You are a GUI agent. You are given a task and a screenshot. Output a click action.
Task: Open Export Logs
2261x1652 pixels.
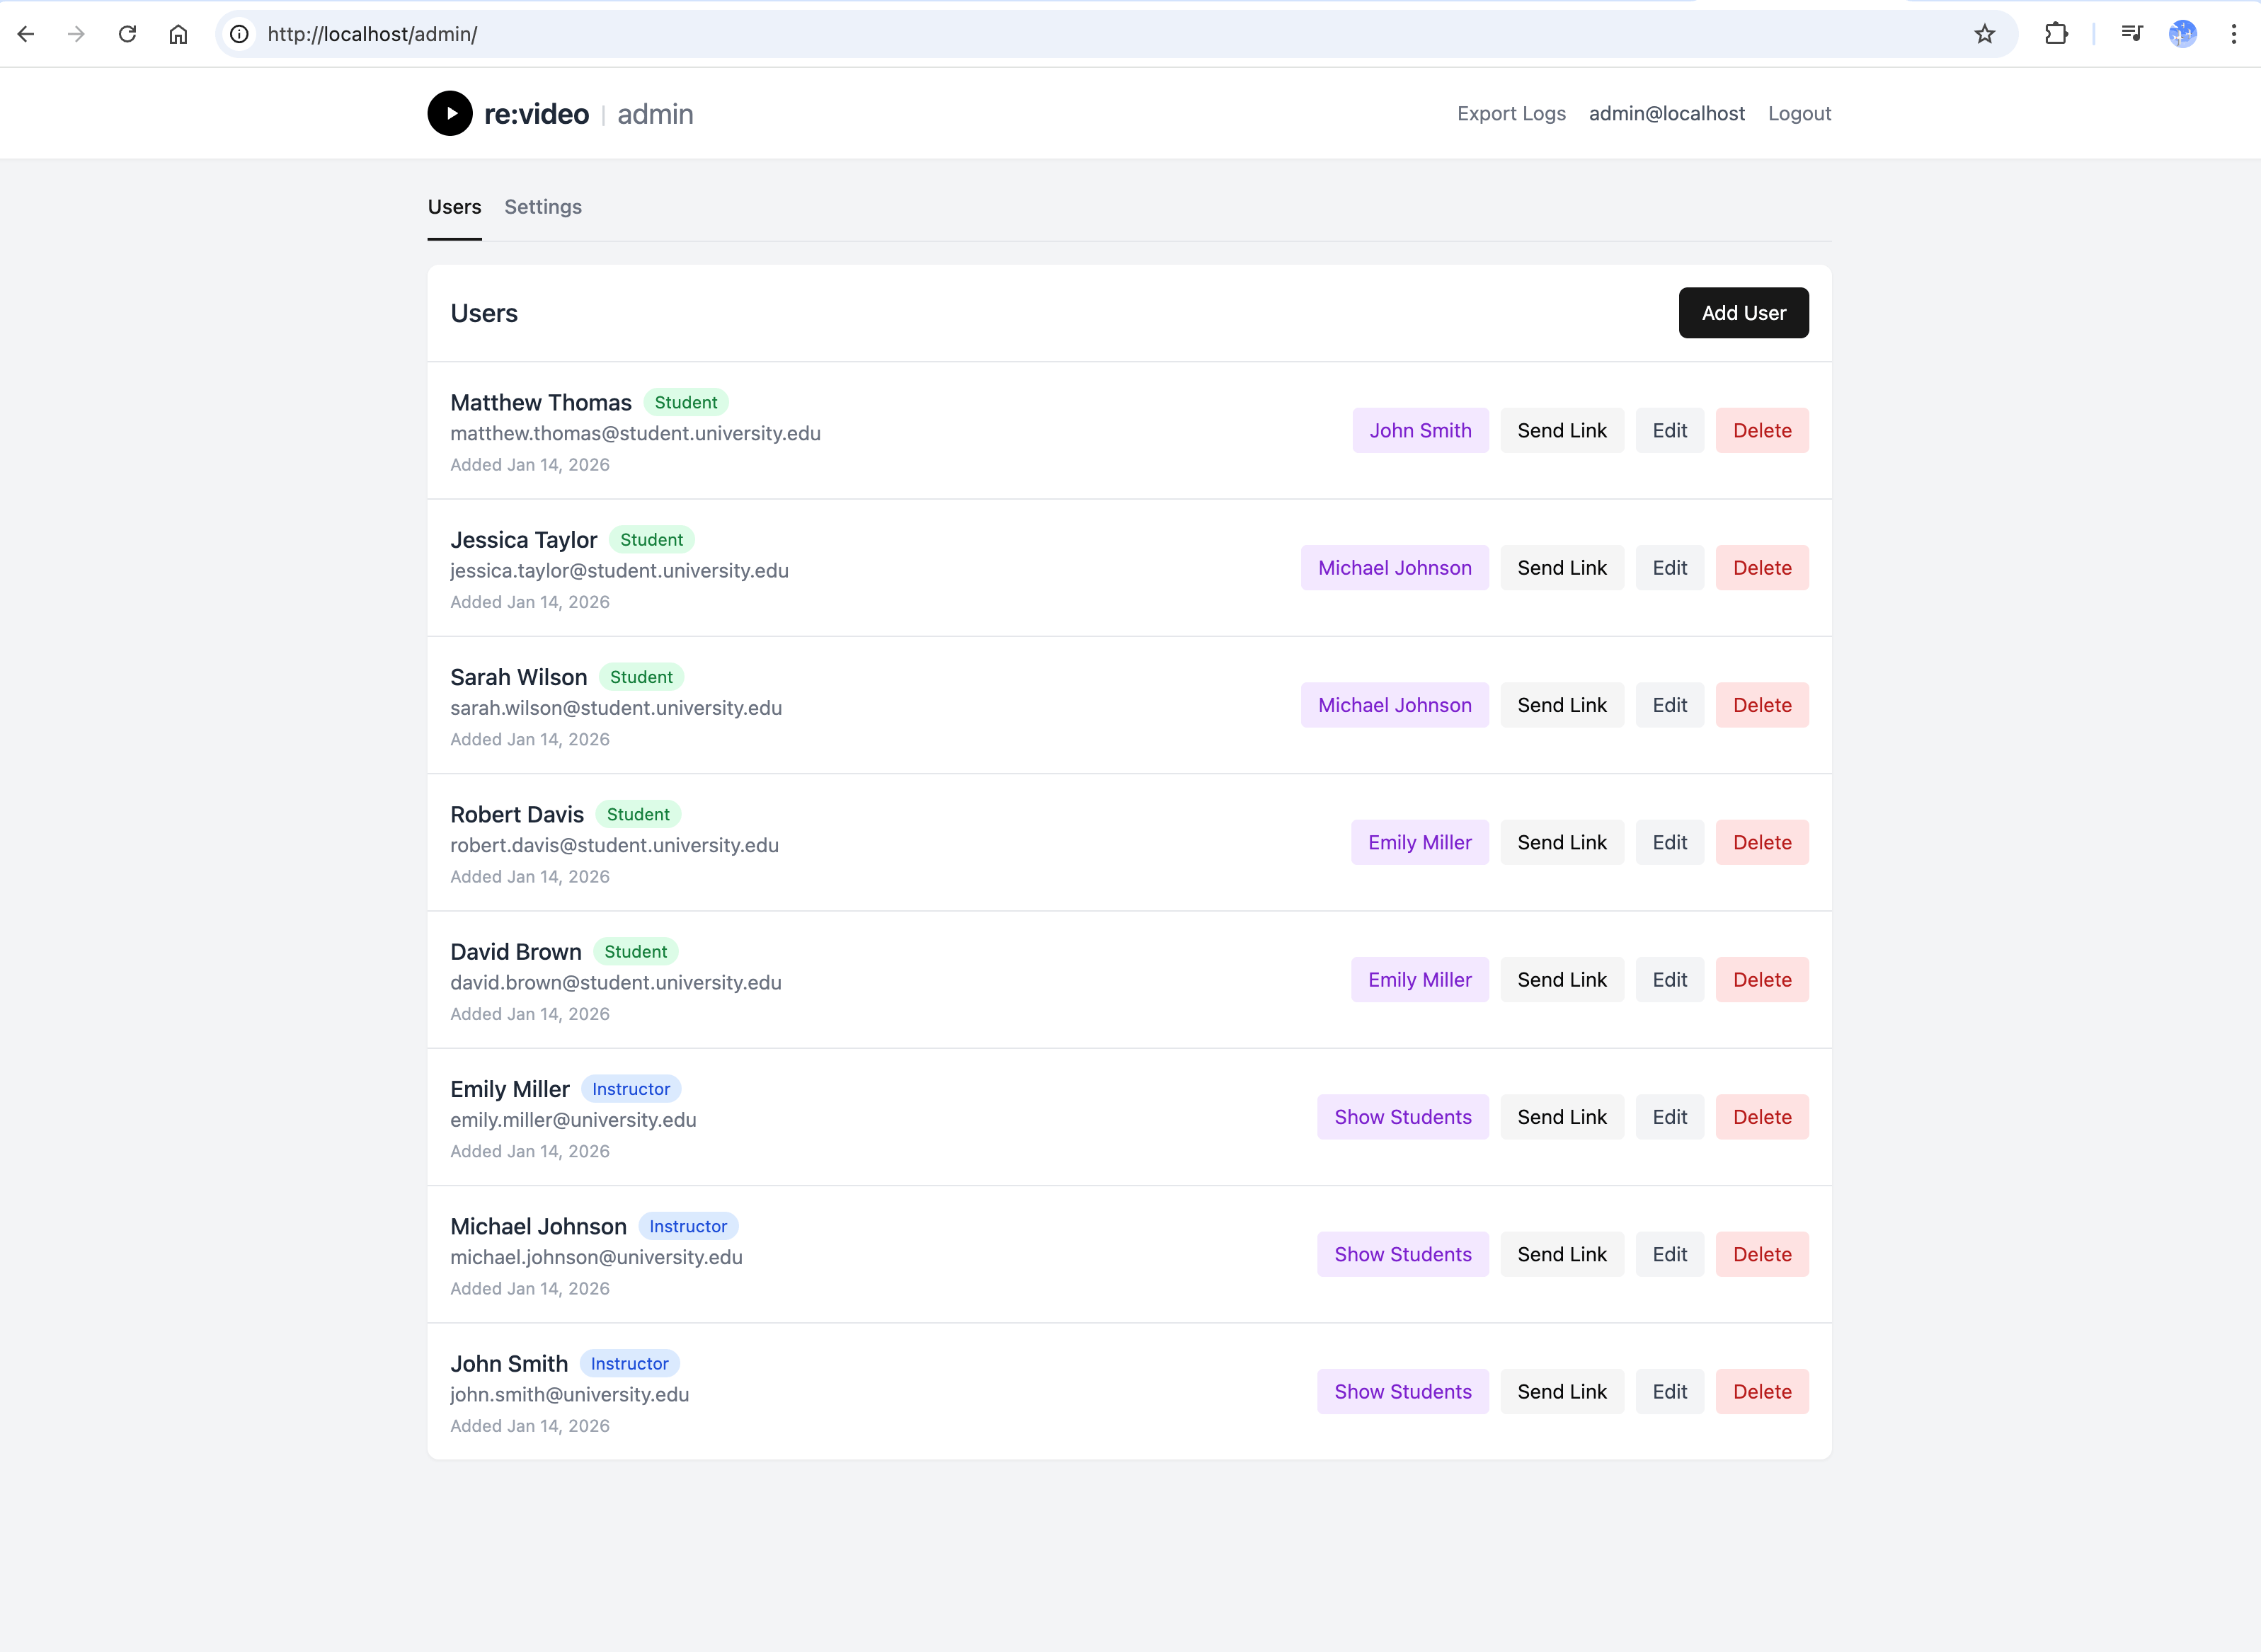(1511, 113)
